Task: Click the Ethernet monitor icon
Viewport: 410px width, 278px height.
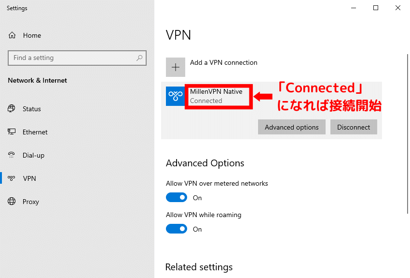Action: (x=12, y=132)
